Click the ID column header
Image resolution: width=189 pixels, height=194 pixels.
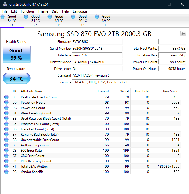click(x=15, y=91)
